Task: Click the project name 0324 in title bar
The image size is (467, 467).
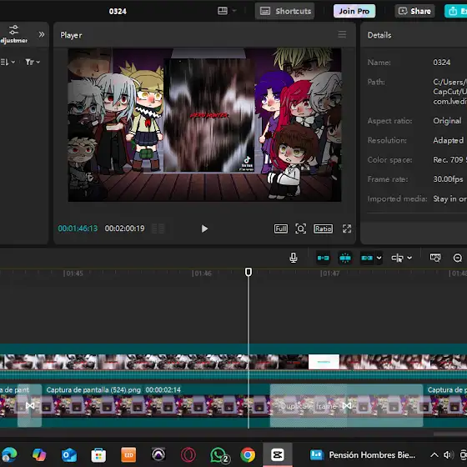Action: pos(118,12)
